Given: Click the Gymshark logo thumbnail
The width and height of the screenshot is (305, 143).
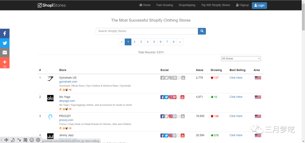Looking at the screenshot, I should (50, 79).
